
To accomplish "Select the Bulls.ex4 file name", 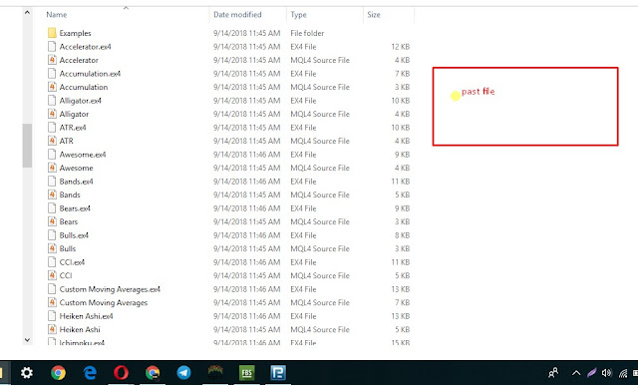I will pos(74,234).
